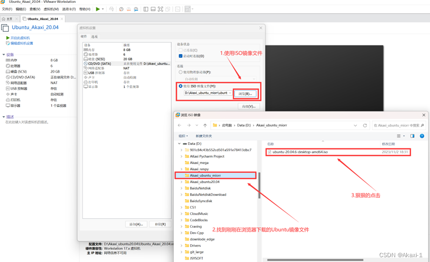The height and width of the screenshot is (262, 430).
Task: Select the CD/DVD (SATA) device in the settings list
Action: (x=127, y=64)
